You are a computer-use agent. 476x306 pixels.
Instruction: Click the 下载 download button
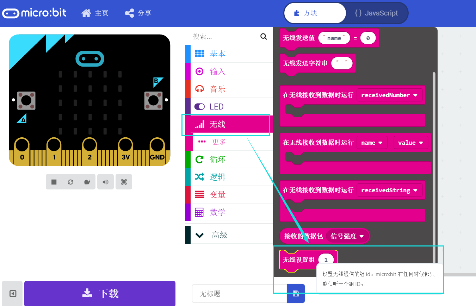coord(100,293)
